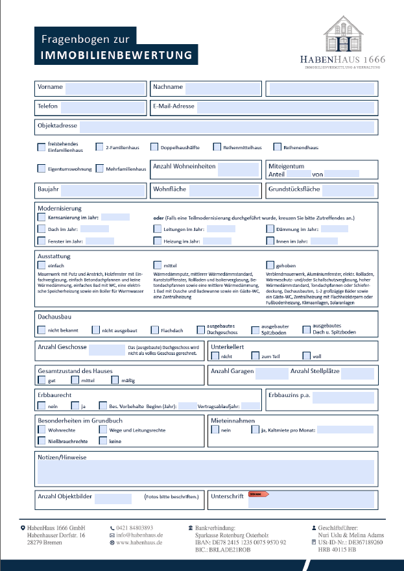Image resolution: width=404 pixels, height=571 pixels.
Task: Check the Doppelhaushälfte checkbox
Action: pos(154,147)
